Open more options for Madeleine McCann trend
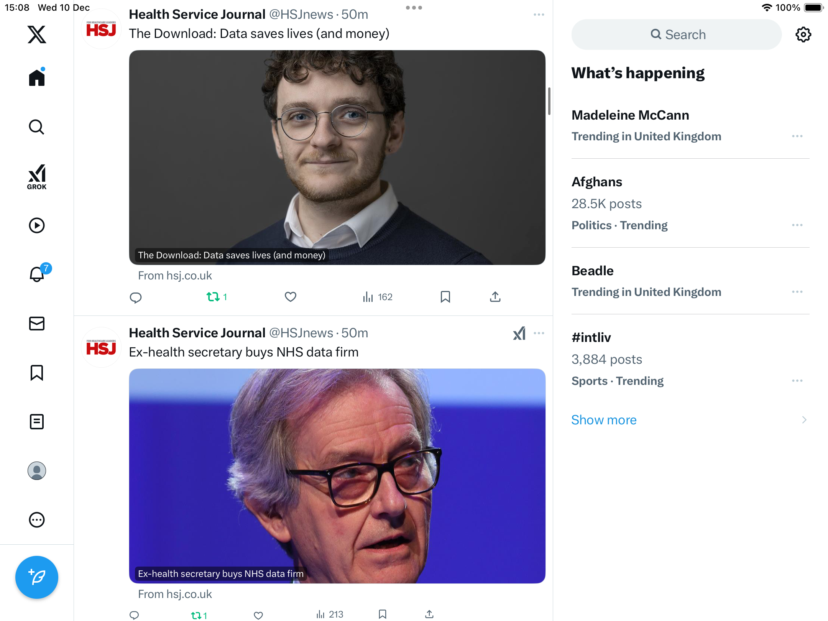Image resolution: width=828 pixels, height=621 pixels. click(x=797, y=136)
